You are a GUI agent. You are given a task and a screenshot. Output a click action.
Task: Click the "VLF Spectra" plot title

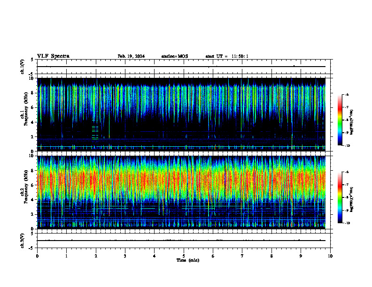[x=53, y=56]
